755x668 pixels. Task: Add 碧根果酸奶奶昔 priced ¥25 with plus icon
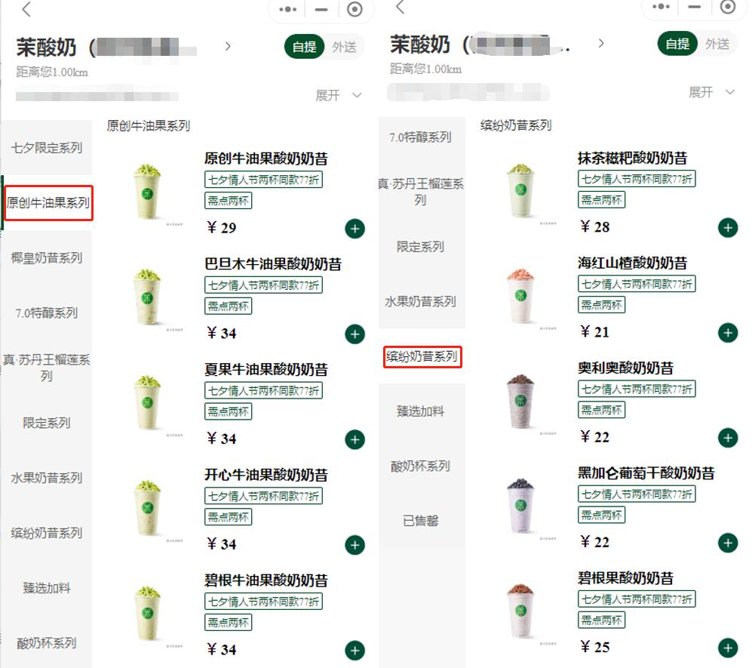click(728, 648)
